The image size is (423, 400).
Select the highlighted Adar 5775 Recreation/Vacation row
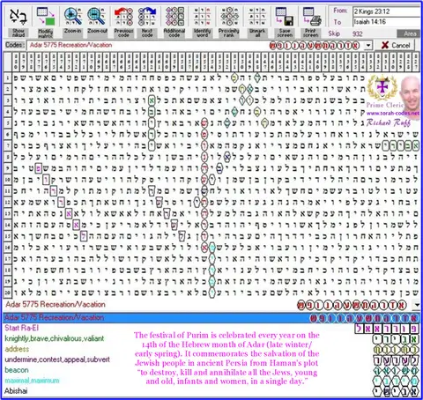pyautogui.click(x=211, y=318)
